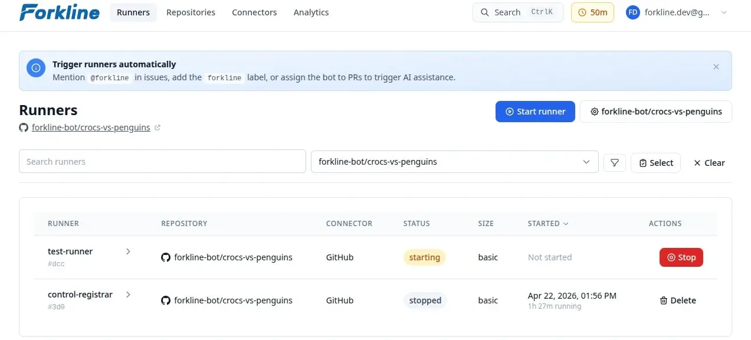Click the info icon in the banner
Viewport: 751px width, 340px height.
click(x=36, y=67)
